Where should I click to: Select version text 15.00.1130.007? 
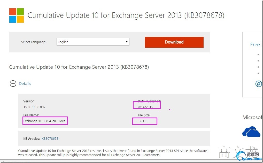(x=34, y=107)
